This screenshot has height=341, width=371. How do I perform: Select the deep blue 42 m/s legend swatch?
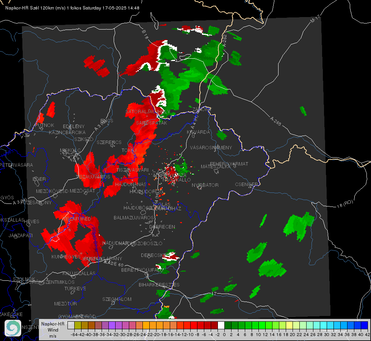[x=365, y=325]
